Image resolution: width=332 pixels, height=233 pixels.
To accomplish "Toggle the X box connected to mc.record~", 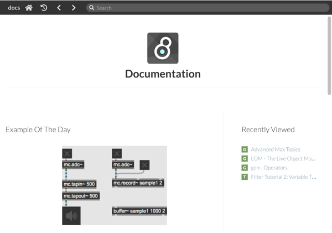I will tap(144, 165).
